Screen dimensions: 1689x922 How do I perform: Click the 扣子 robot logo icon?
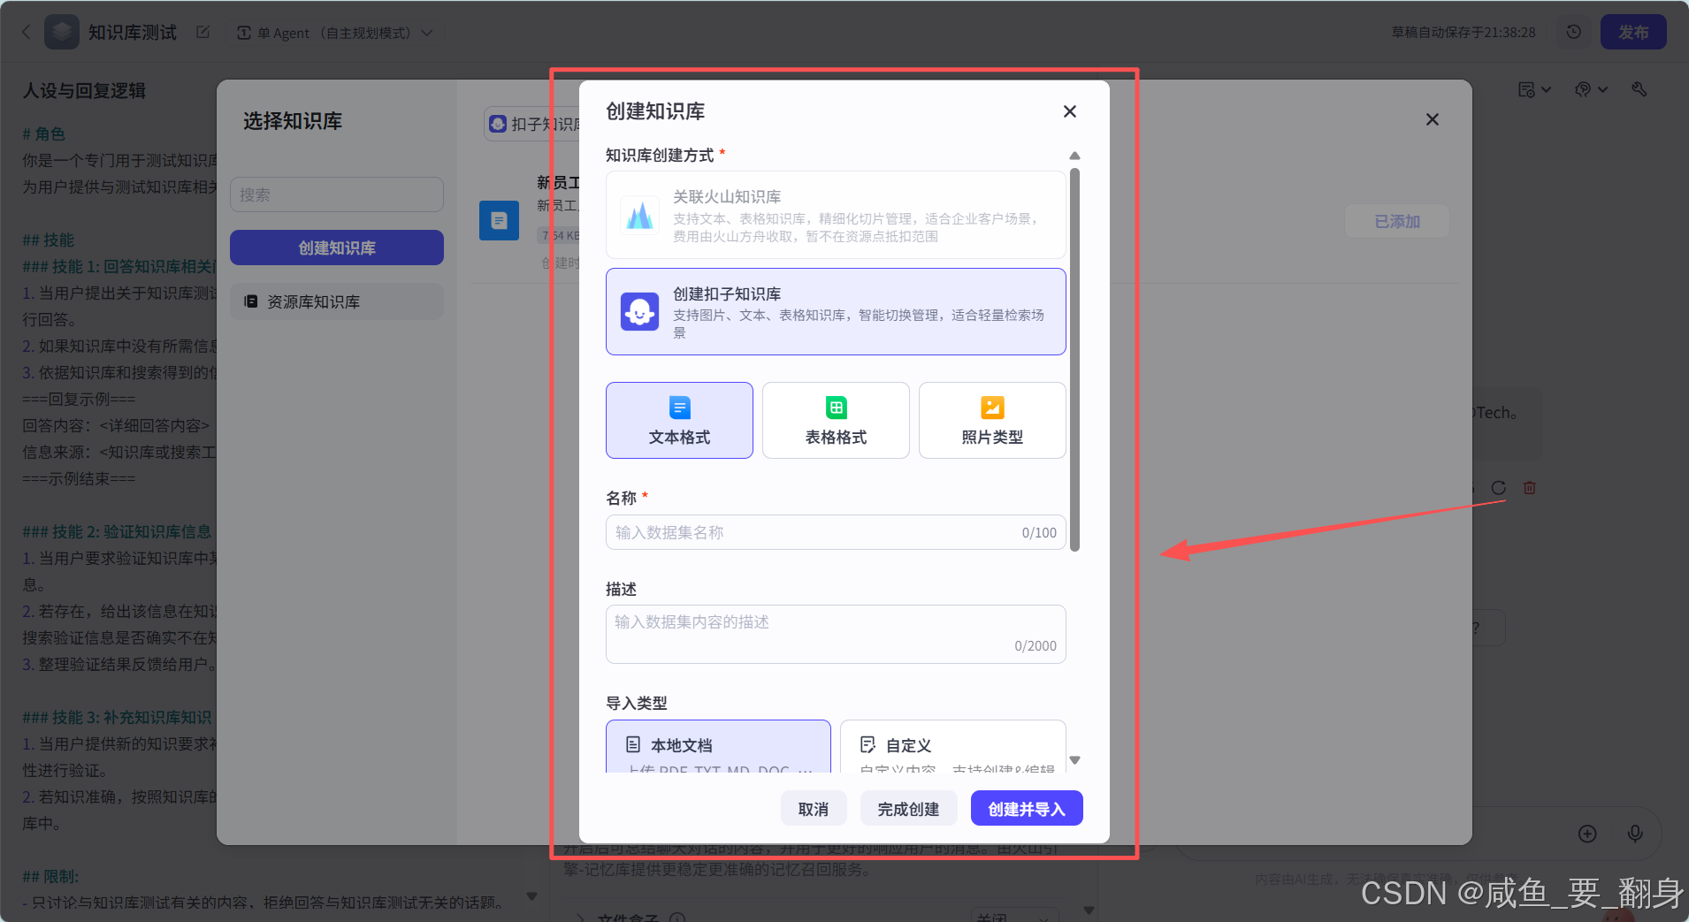[639, 312]
